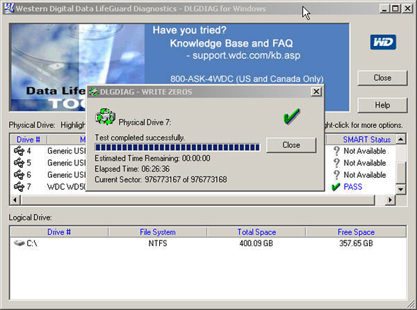The height and width of the screenshot is (310, 417).
Task: Close the Write Zeros dialog with X
Action: click(x=316, y=92)
